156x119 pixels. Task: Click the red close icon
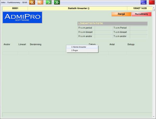(152, 2)
